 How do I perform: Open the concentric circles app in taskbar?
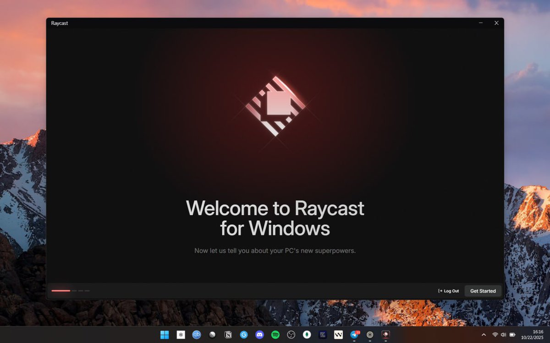point(370,335)
